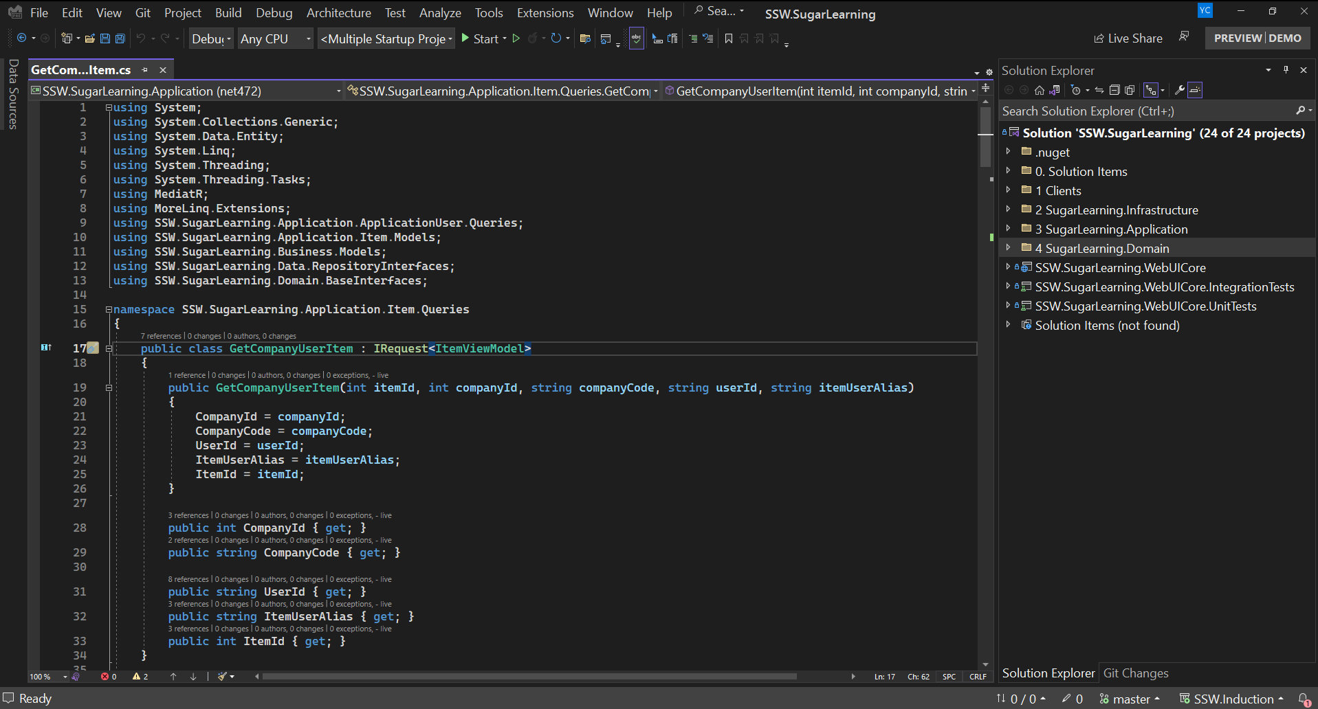Open the Extensions menu
Viewport: 1318px width, 709px height.
point(545,13)
